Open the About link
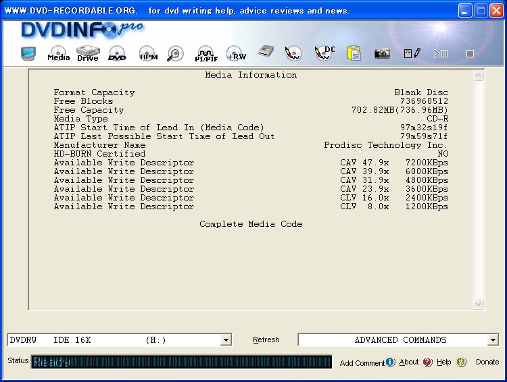Screen dimensions: 507x382 (409, 362)
